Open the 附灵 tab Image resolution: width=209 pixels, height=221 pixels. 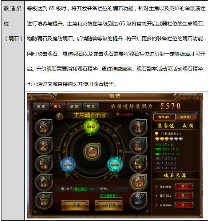click(x=91, y=106)
